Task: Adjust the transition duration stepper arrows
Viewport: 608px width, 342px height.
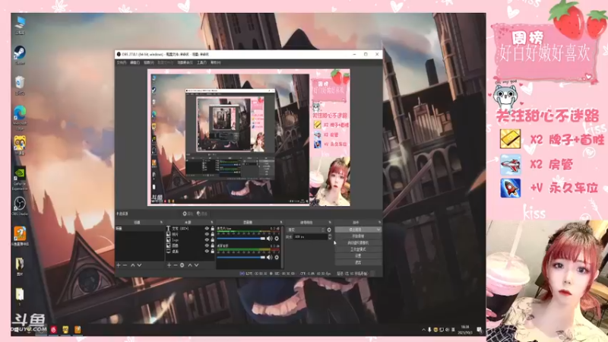Action: 330,236
